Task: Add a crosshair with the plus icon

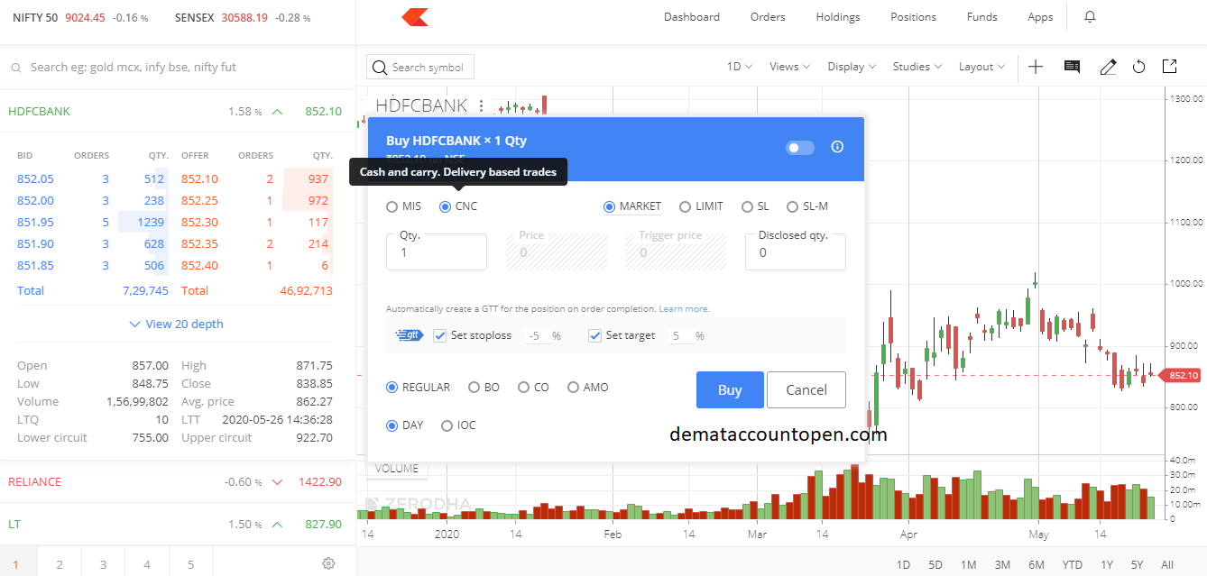Action: [1036, 67]
